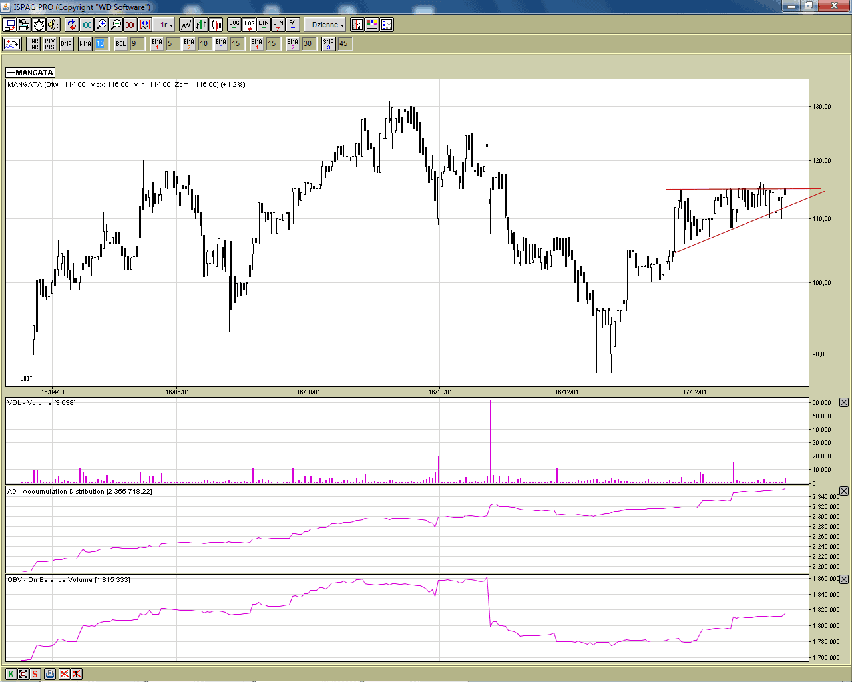Enable the percent scale button
This screenshot has width=852, height=682.
point(293,25)
